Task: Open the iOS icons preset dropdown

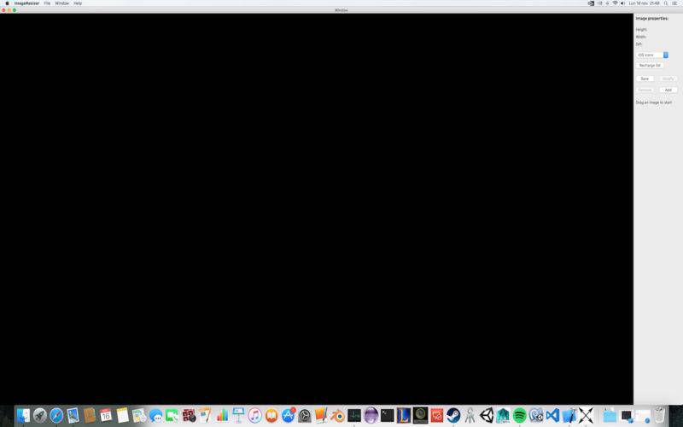Action: pyautogui.click(x=651, y=55)
